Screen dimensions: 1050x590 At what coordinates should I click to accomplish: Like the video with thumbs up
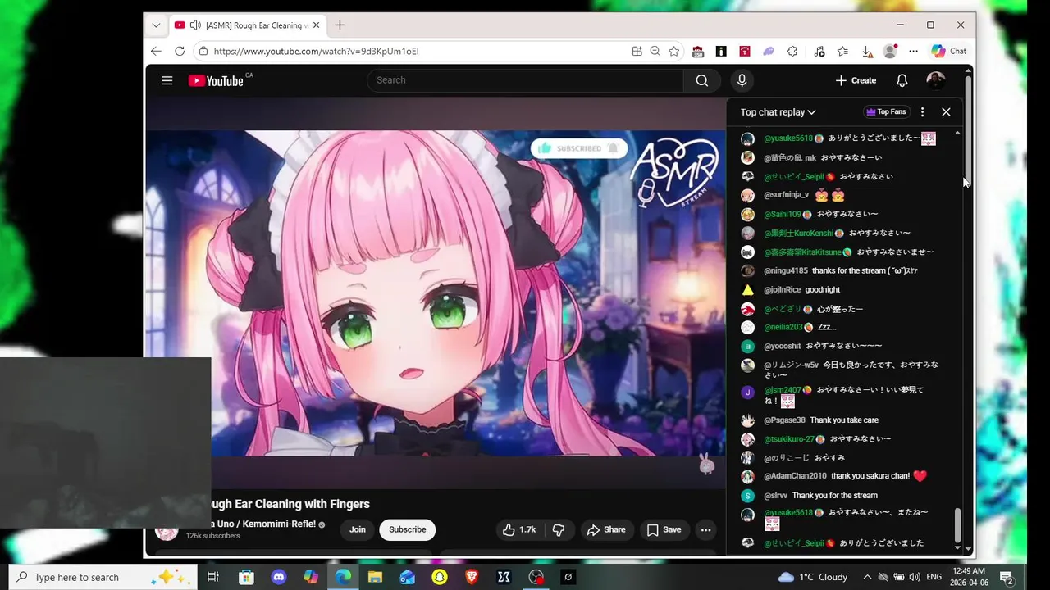click(x=518, y=529)
